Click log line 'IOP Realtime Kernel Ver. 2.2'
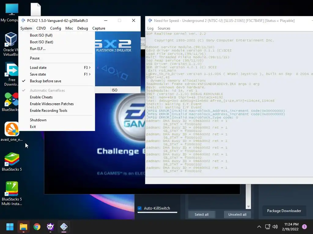 click(x=176, y=34)
